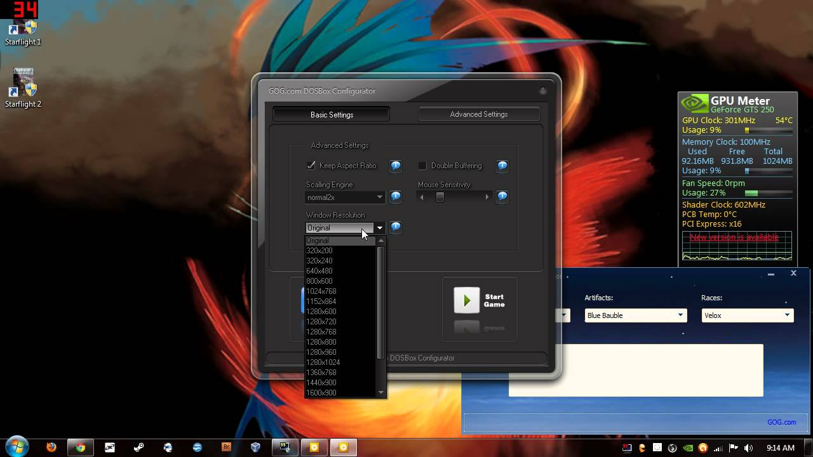Click the NVIDIA tray icon
Screen dimensions: 813x457
pyautogui.click(x=688, y=447)
